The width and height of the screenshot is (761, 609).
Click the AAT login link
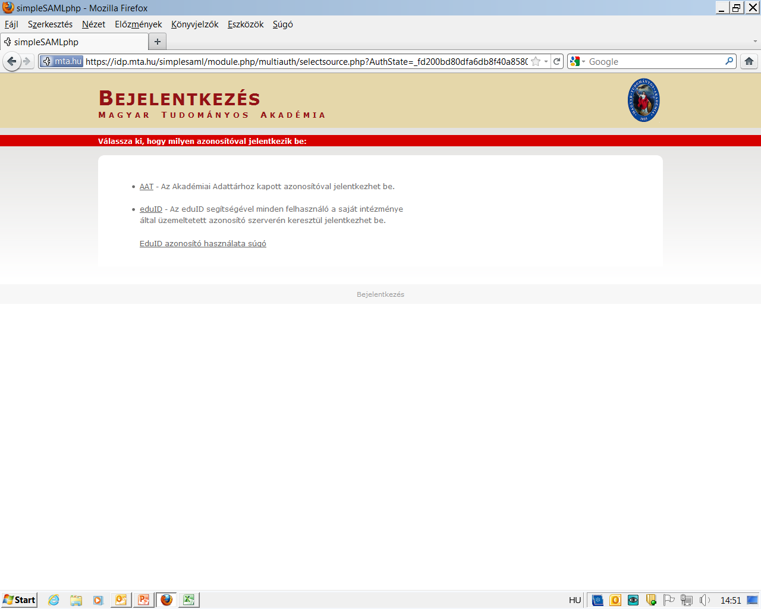(146, 187)
